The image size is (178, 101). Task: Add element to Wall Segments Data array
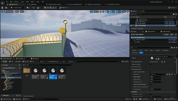[x=162, y=62]
